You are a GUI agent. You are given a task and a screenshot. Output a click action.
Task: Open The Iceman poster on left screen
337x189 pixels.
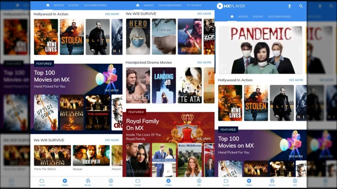pyautogui.click(x=98, y=113)
